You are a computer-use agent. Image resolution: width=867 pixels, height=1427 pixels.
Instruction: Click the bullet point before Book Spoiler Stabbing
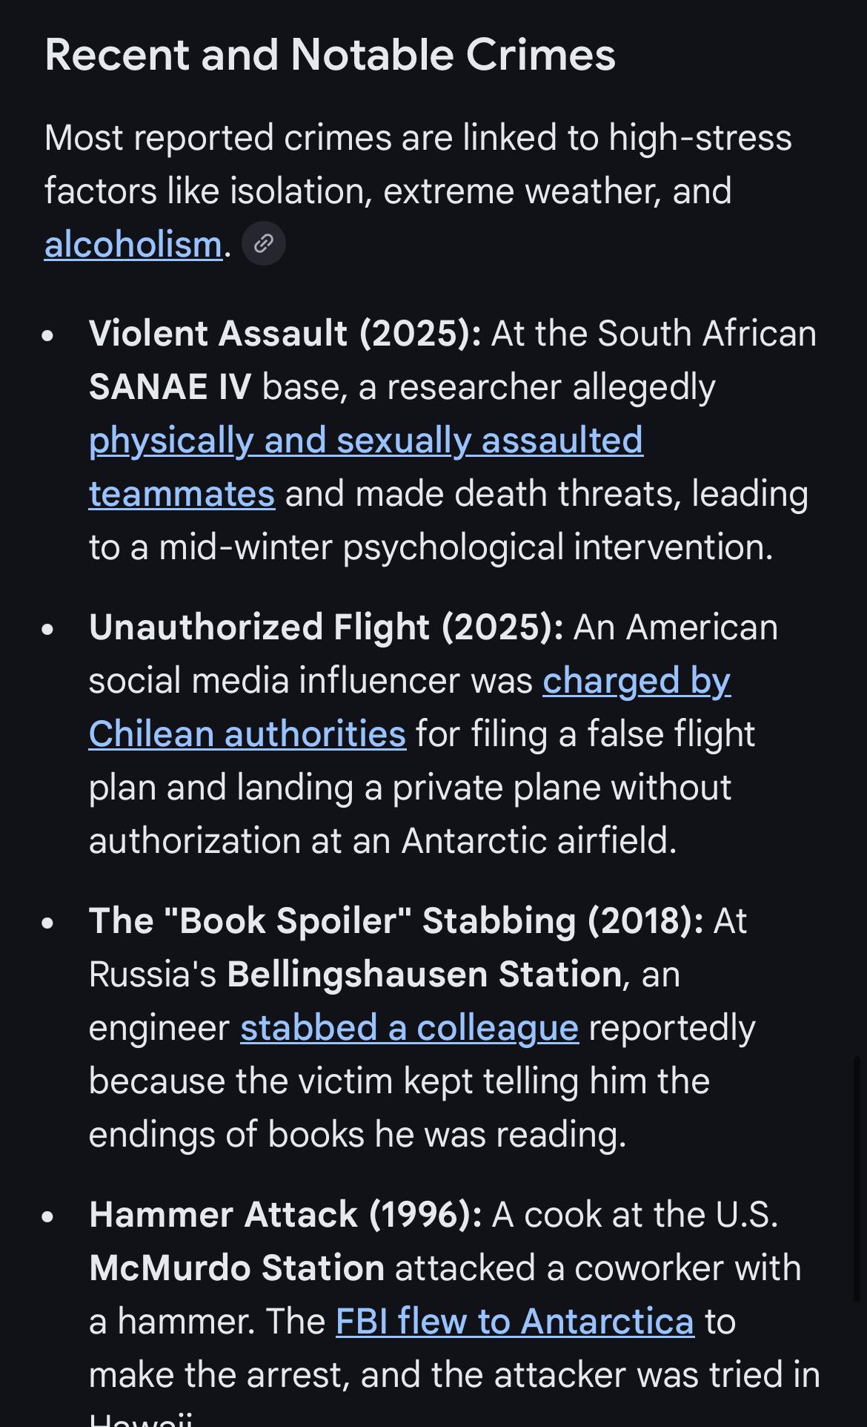(x=49, y=923)
